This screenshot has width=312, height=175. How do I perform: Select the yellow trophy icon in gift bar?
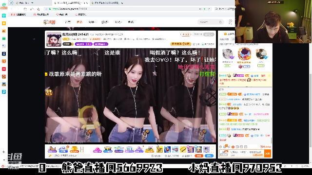pyautogui.click(x=74, y=149)
